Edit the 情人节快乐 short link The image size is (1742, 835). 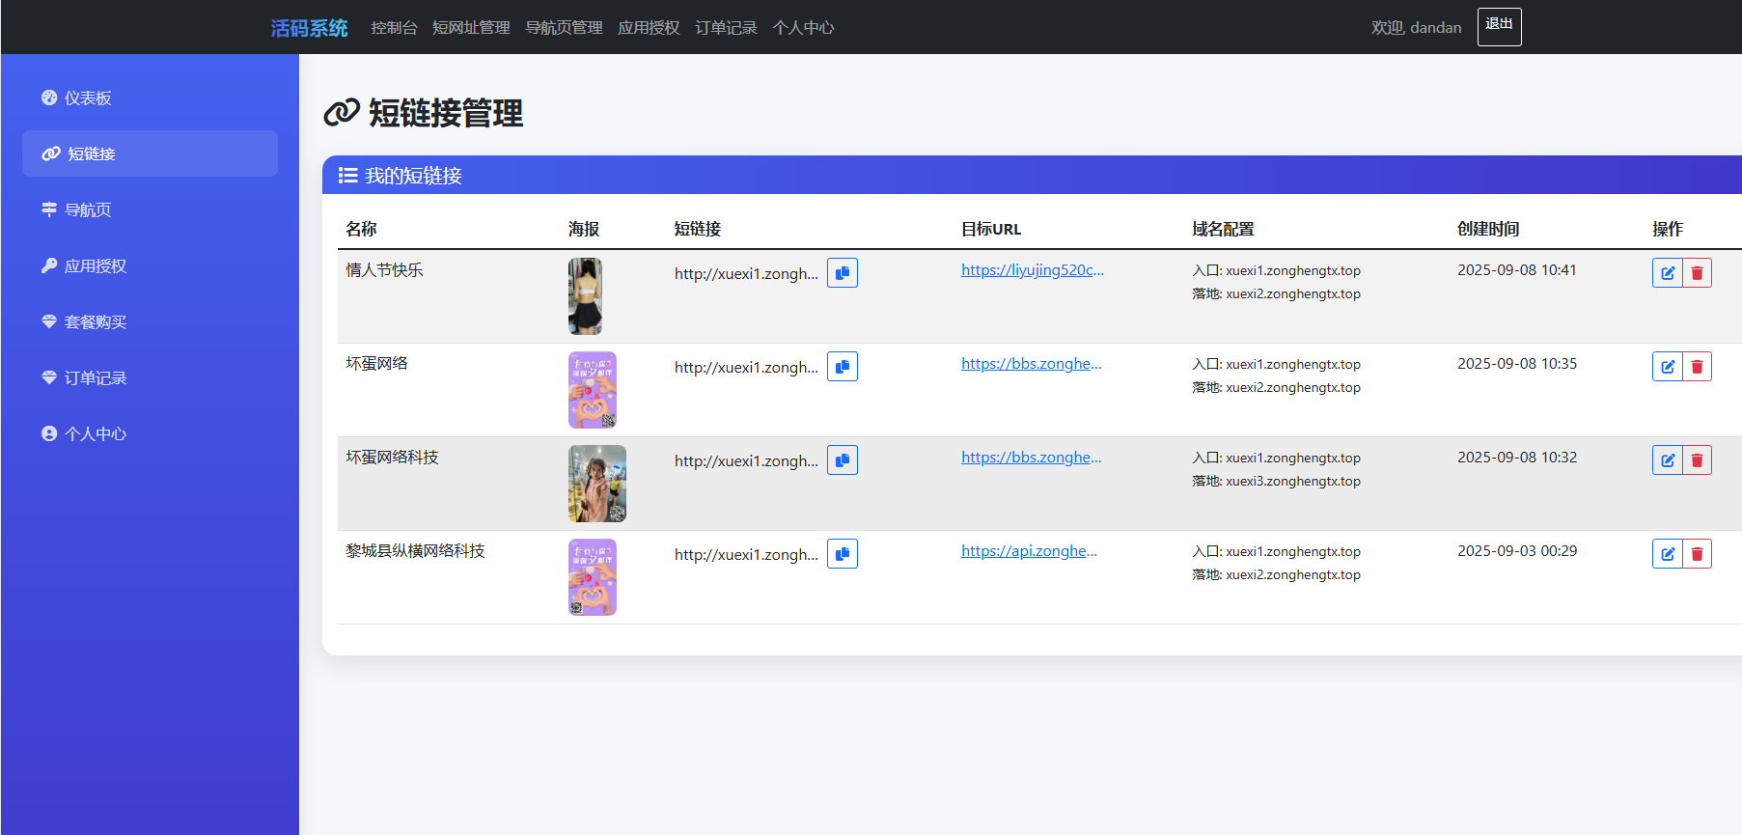tap(1667, 273)
